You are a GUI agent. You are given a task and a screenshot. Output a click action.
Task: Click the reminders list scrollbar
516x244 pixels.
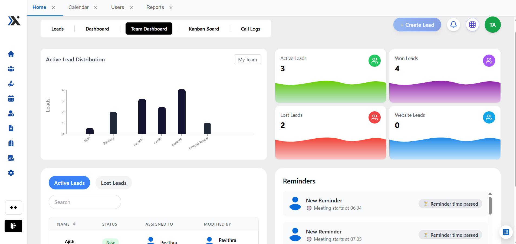click(x=490, y=206)
